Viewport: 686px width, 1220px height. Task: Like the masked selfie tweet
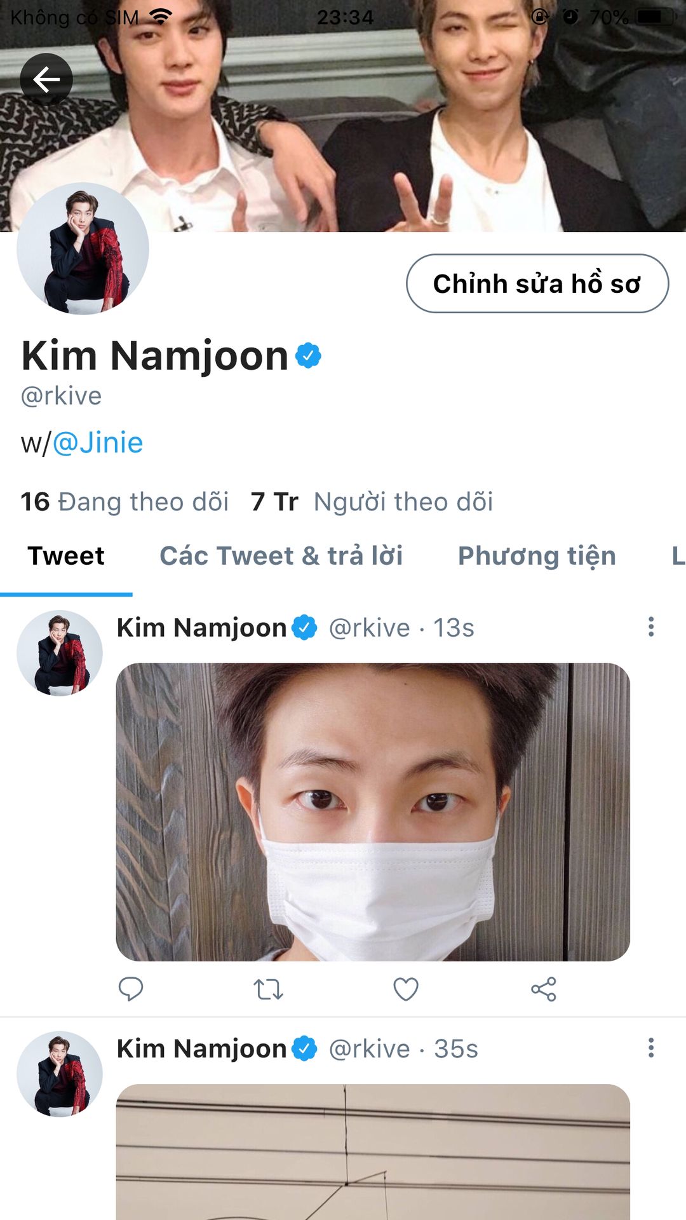click(x=405, y=989)
